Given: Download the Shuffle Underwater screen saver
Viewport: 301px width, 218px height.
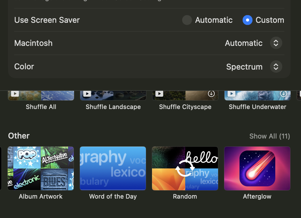Looking at the screenshot, I should 283,94.
